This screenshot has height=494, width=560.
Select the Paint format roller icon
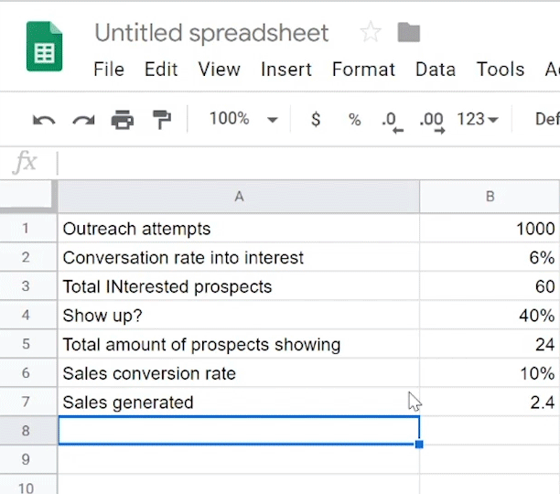pos(161,120)
